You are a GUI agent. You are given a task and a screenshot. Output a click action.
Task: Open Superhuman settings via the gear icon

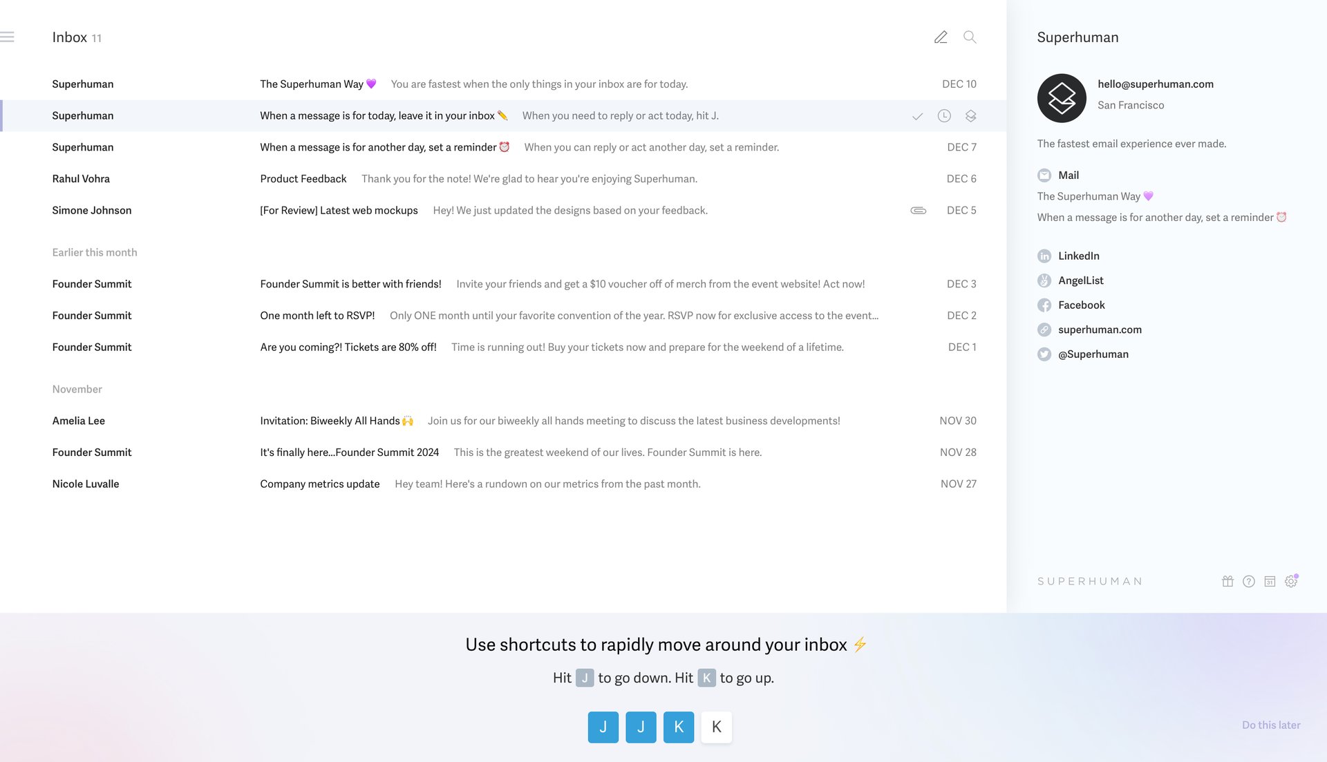[x=1291, y=581]
